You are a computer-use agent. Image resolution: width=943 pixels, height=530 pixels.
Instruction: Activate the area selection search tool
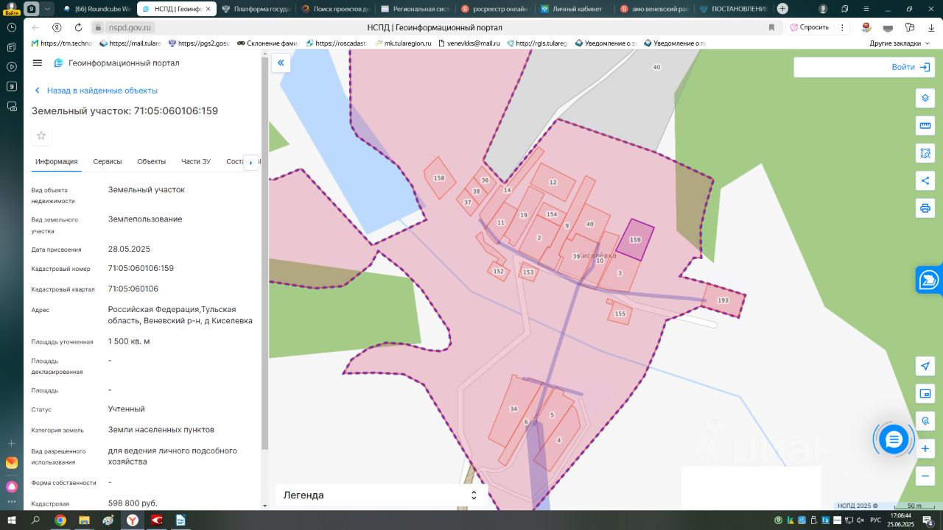(x=925, y=153)
